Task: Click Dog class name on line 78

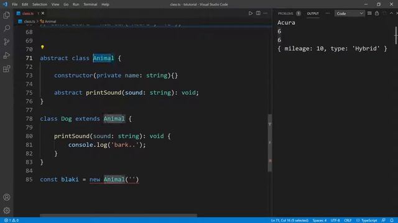Action: [x=67, y=119]
